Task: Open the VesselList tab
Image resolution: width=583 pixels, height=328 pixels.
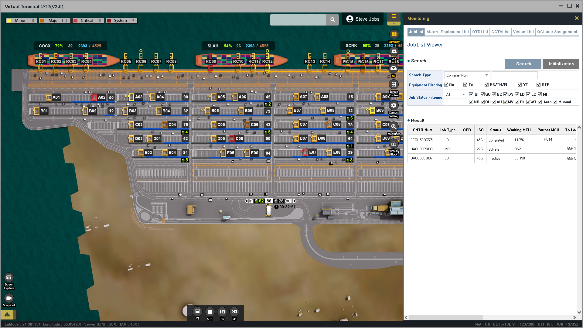Action: 523,32
